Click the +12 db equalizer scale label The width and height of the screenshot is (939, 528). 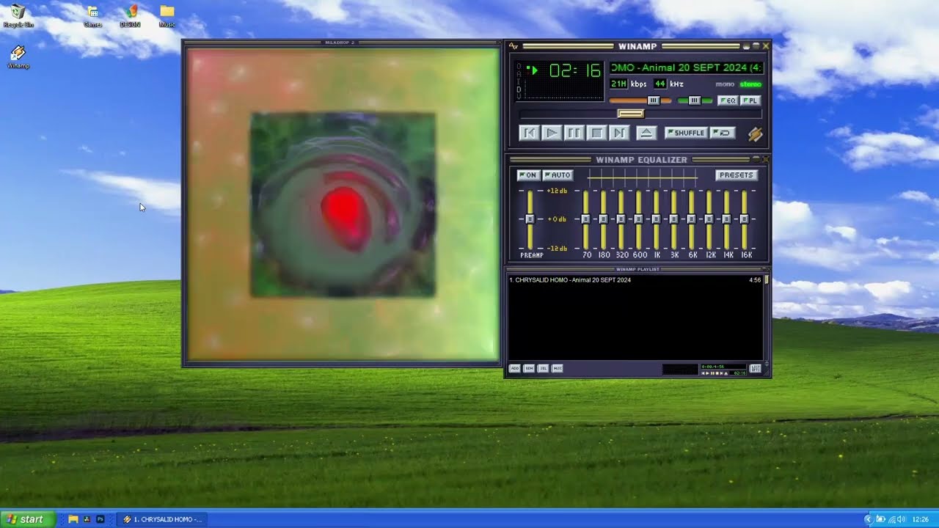[x=558, y=191]
